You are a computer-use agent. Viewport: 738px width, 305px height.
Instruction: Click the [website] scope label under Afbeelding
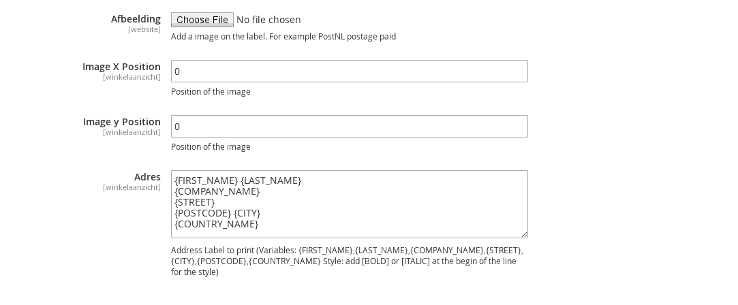click(x=144, y=29)
